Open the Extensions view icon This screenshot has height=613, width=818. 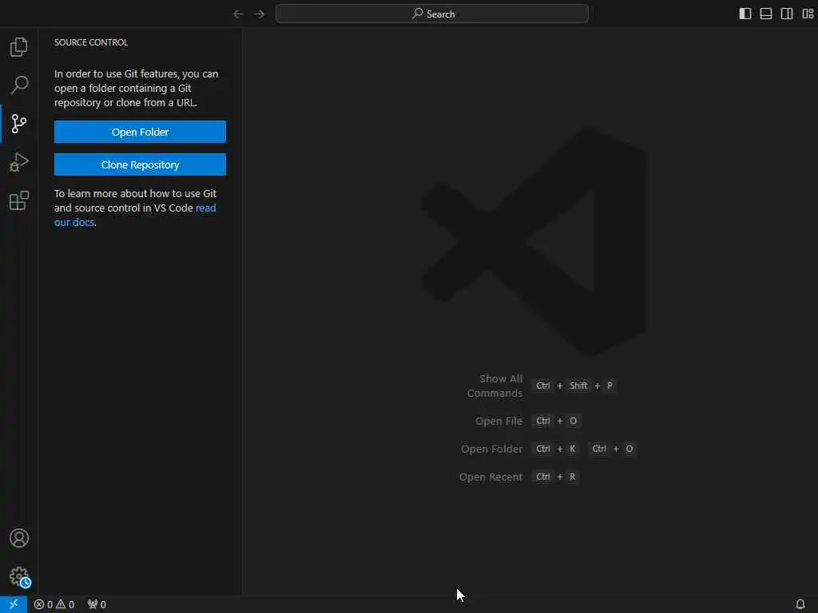click(19, 200)
